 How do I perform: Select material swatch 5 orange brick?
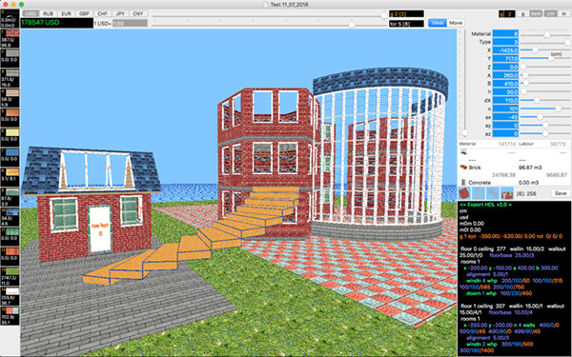pos(10,118)
